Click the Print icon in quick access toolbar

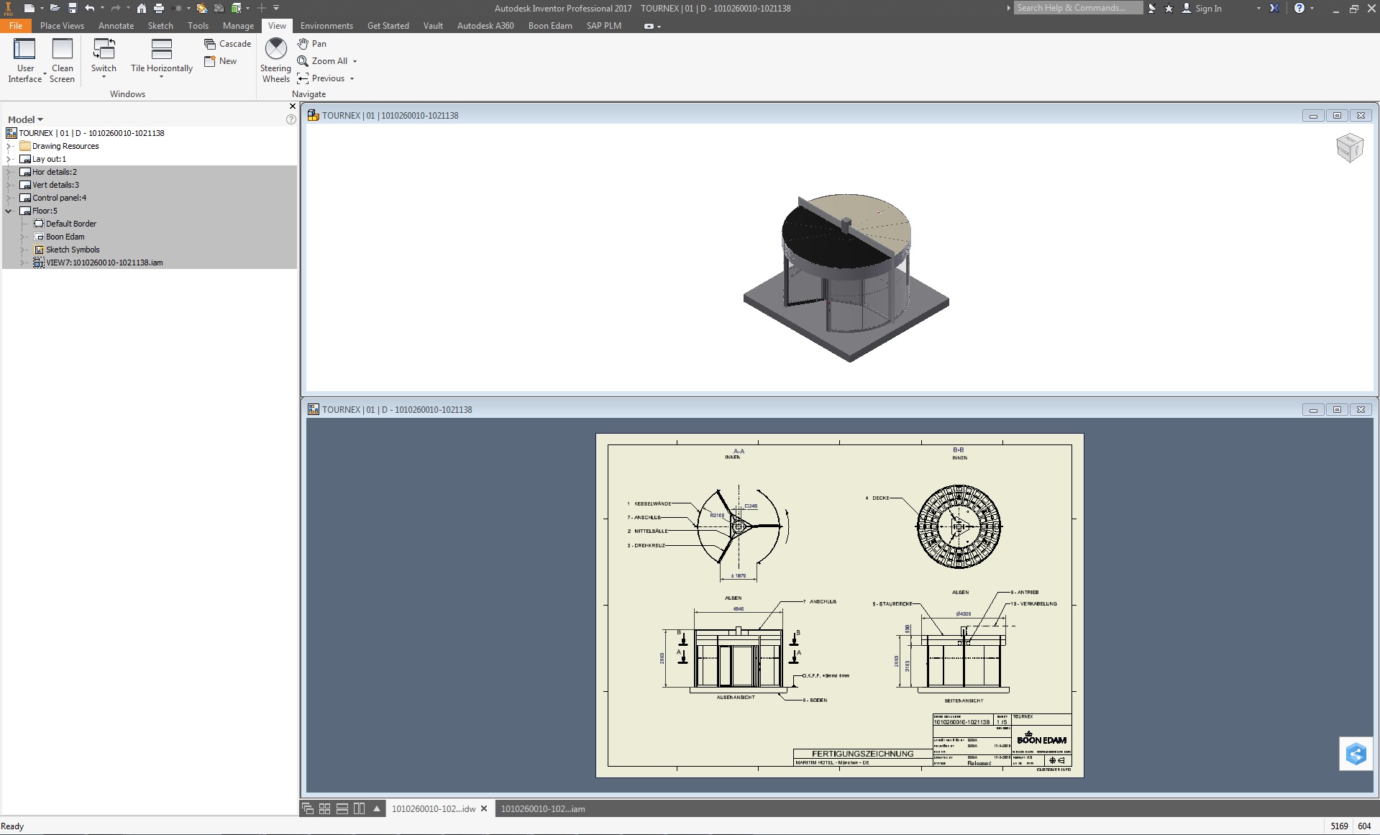point(159,9)
